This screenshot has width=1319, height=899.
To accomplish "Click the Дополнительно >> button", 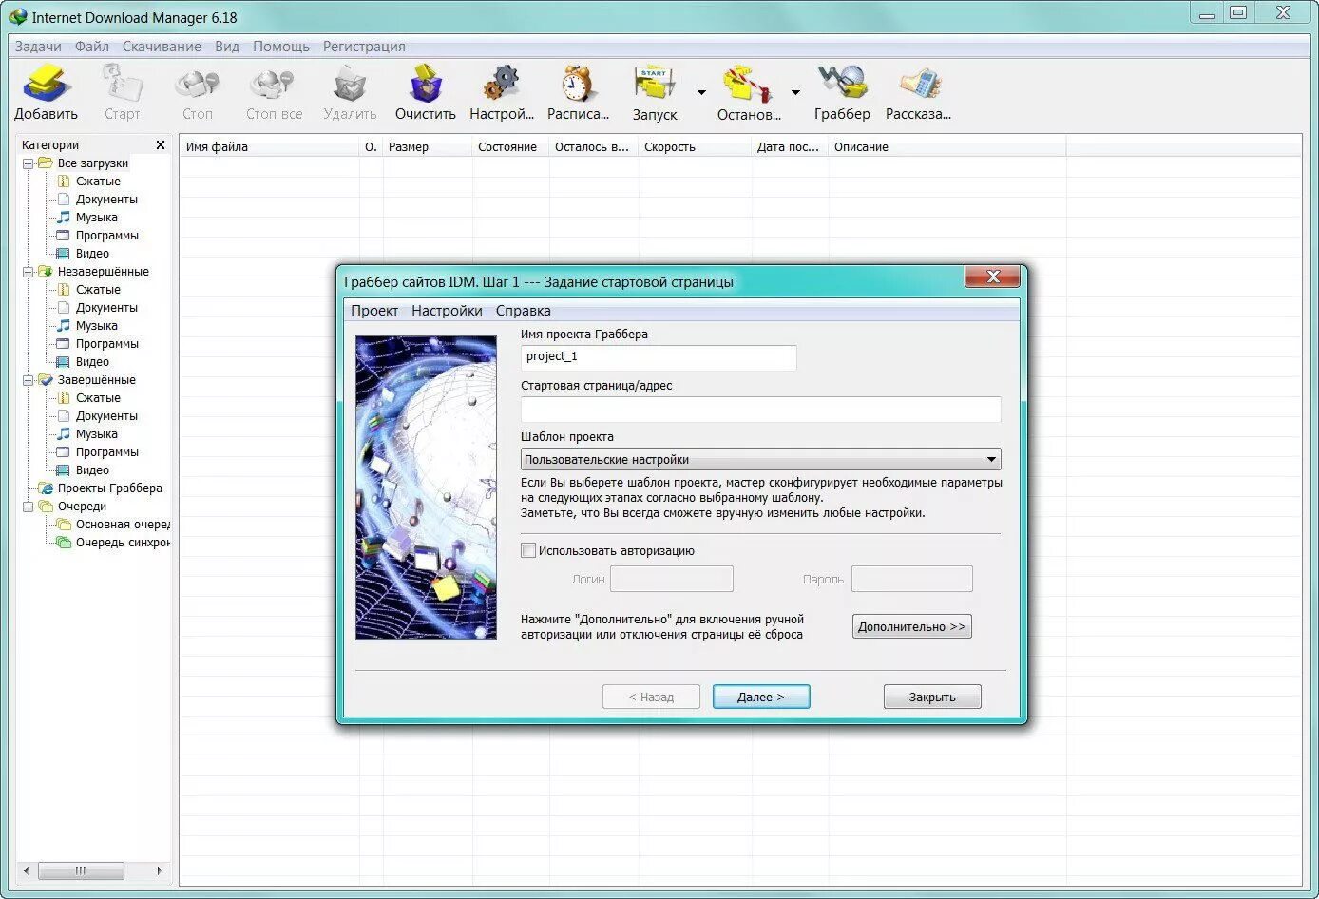I will [x=912, y=626].
